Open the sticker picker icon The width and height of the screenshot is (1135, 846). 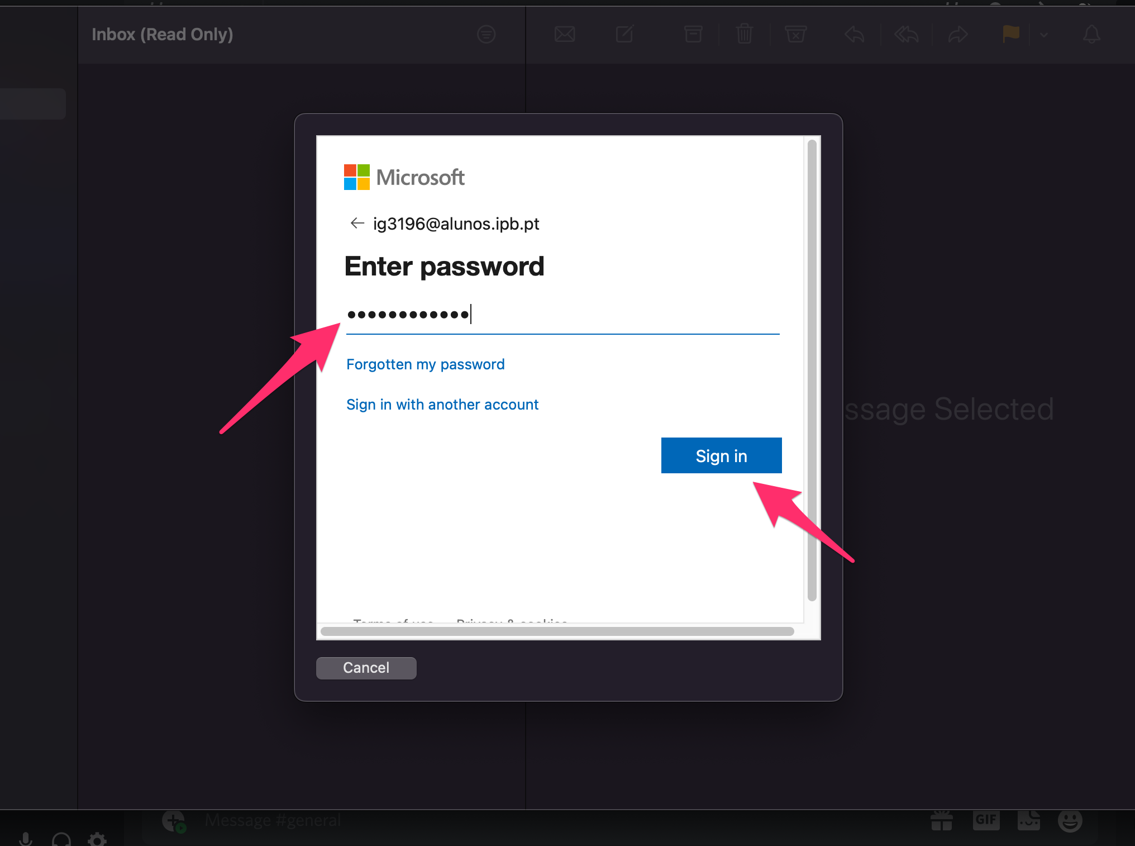(x=1028, y=820)
